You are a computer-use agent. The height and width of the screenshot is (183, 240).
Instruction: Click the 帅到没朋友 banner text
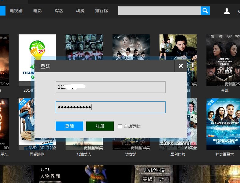pos(154,170)
